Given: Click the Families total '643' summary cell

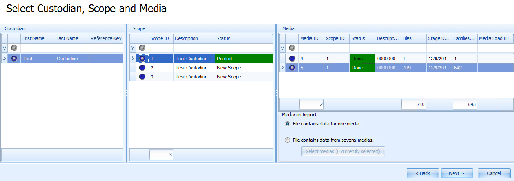Looking at the screenshot, I should (465, 104).
